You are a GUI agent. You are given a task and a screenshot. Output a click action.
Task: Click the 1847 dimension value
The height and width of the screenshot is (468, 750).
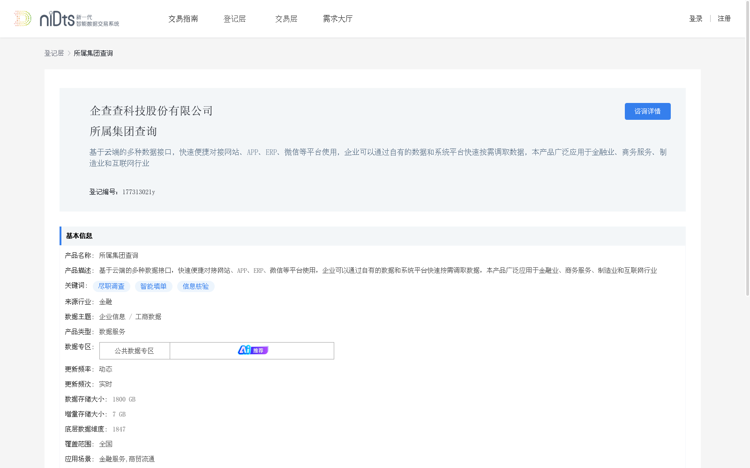point(119,429)
